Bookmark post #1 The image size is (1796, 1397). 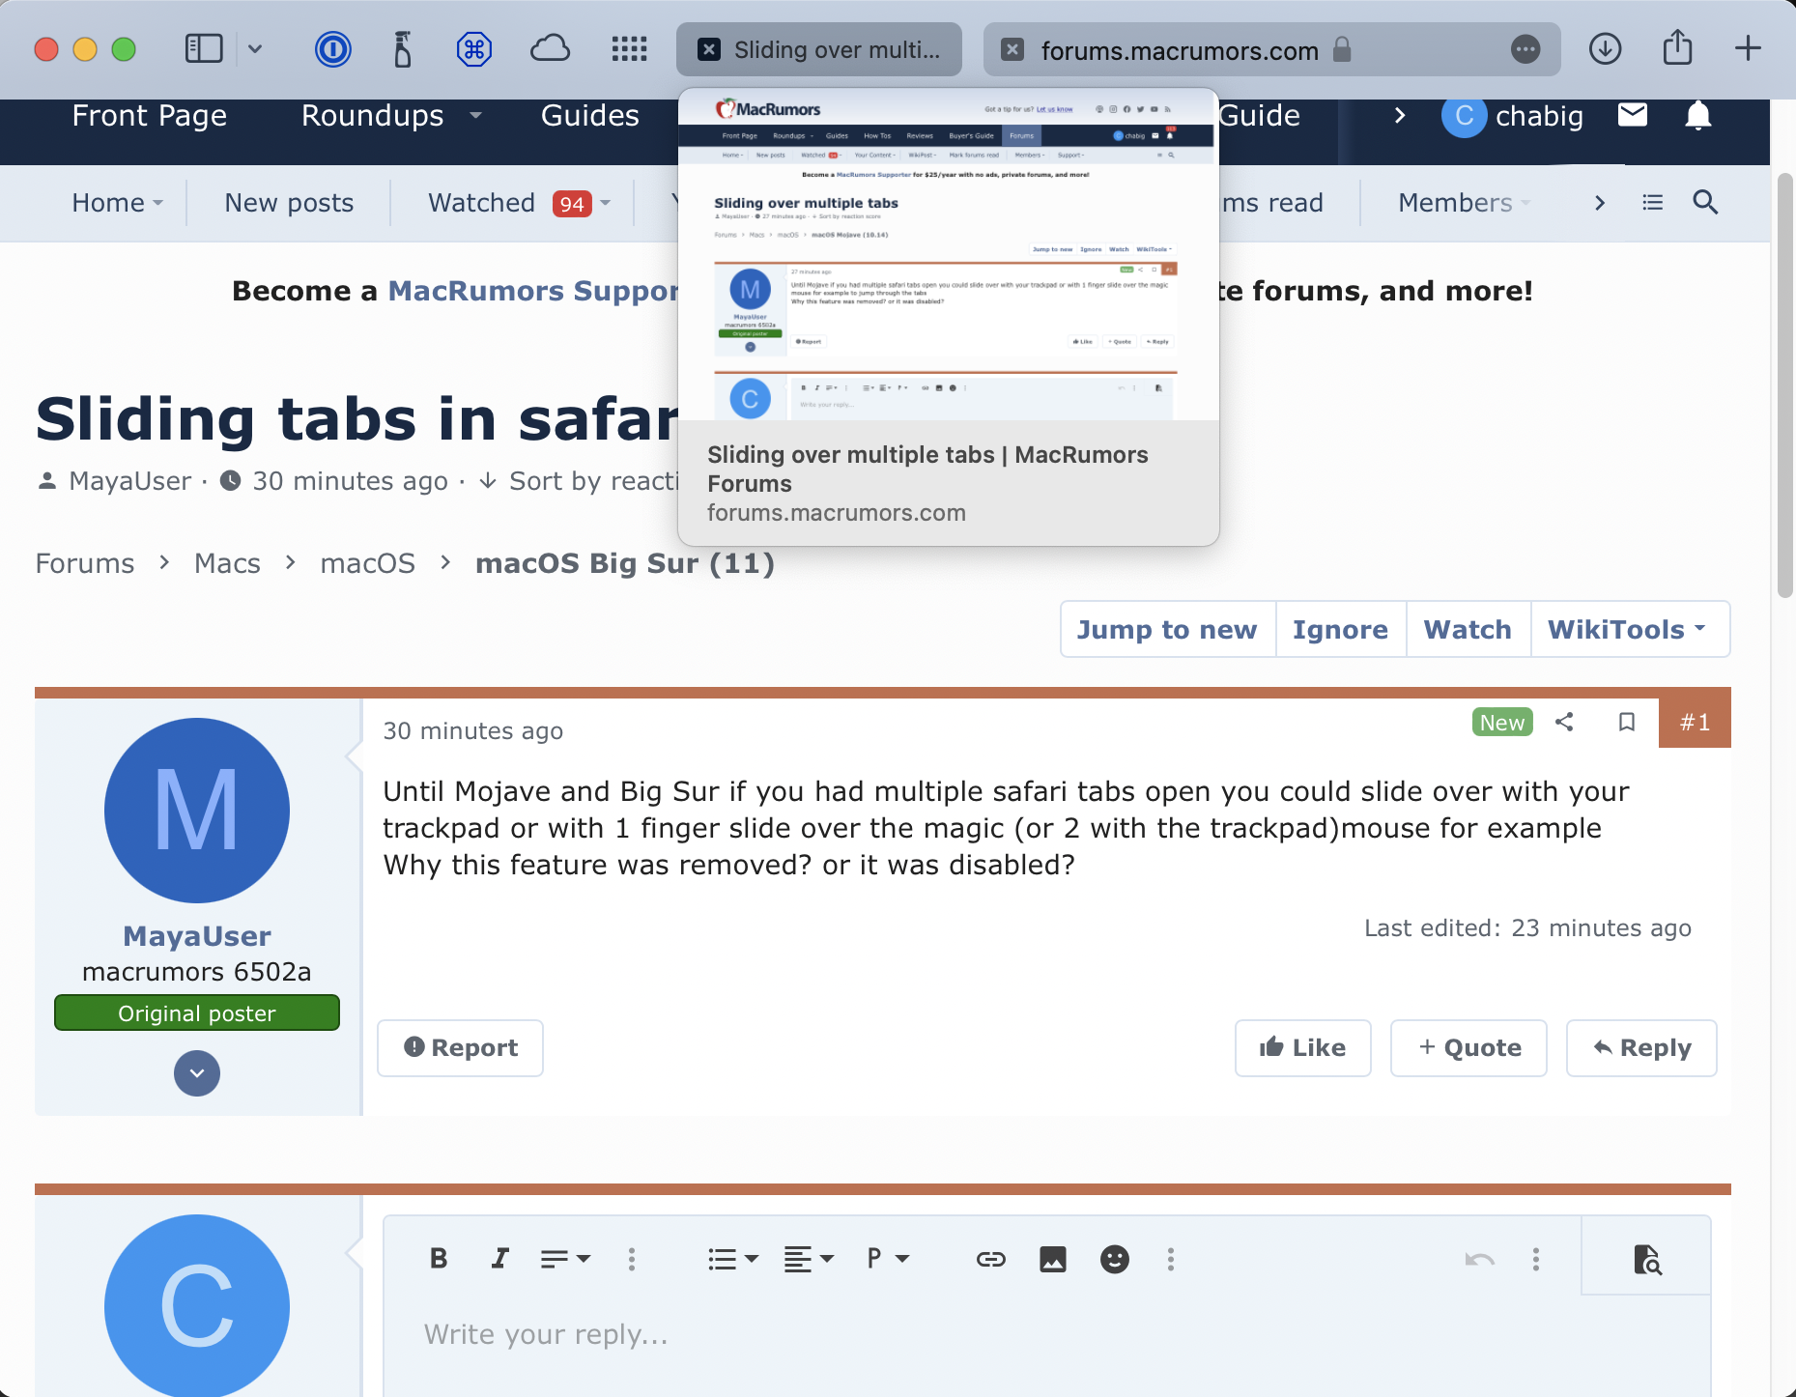coord(1627,722)
